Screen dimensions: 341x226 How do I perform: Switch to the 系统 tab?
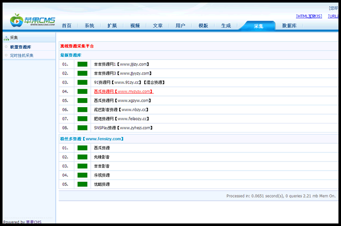pyautogui.click(x=90, y=26)
